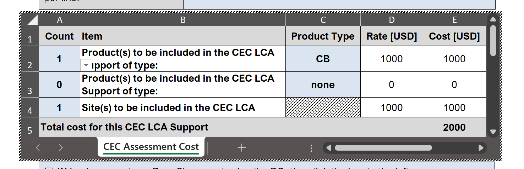Open the dropdown arrow in cell B2
The image size is (524, 169).
tap(86, 65)
